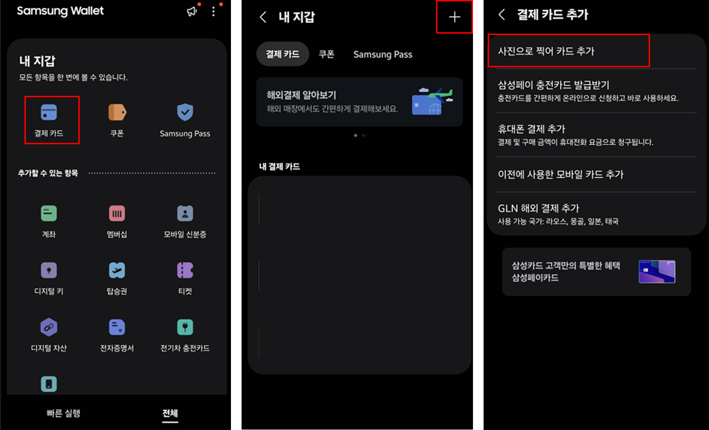Open the 쿠폰 coupon icon in Samsung Wallet

pos(117,112)
